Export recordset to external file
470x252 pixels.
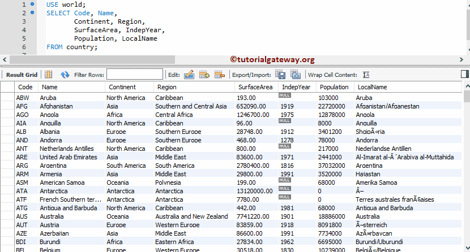tap(280, 75)
